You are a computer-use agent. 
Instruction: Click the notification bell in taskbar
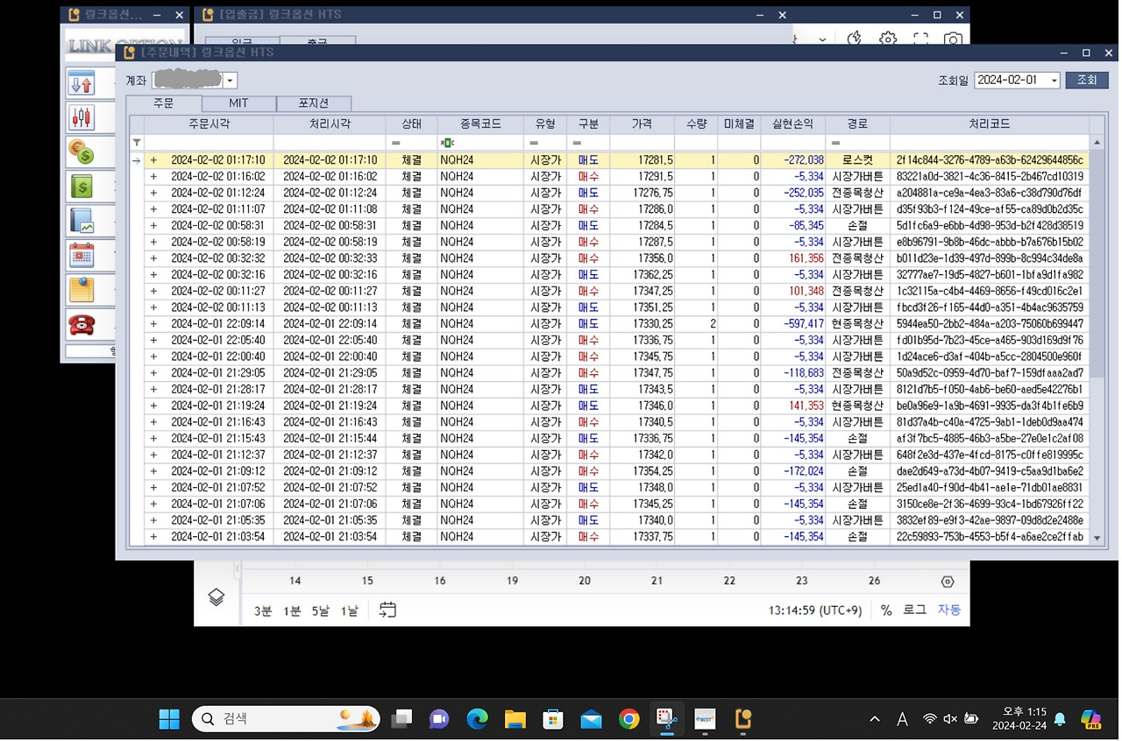[1060, 719]
